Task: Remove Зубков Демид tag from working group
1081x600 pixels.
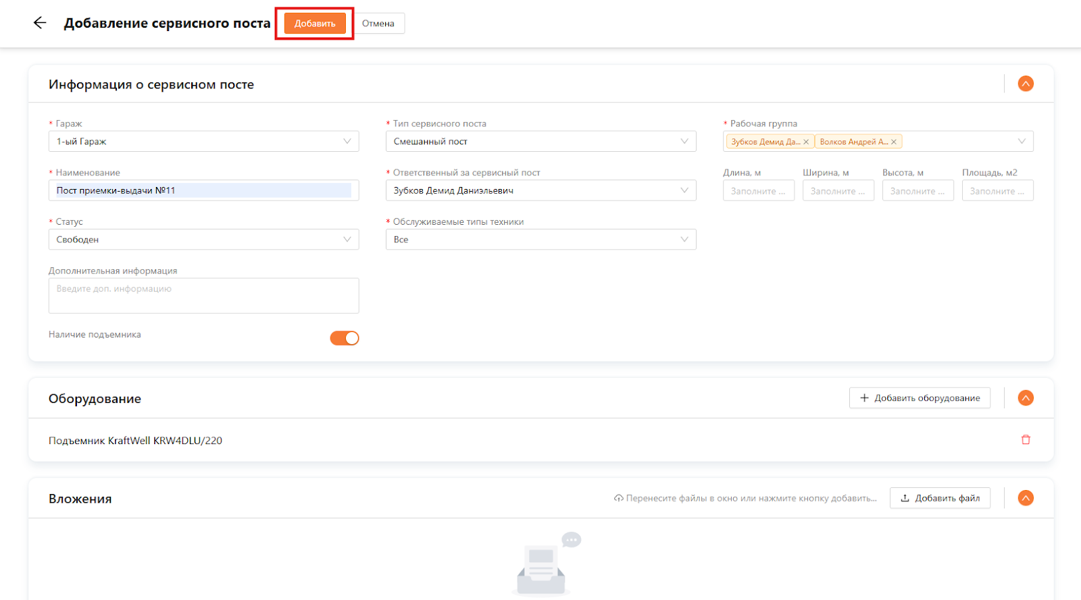Action: 806,142
